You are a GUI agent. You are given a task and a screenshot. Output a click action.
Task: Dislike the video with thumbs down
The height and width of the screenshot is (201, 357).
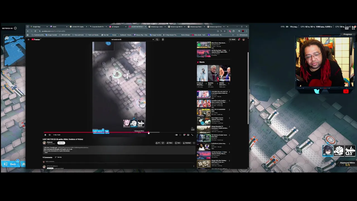pos(163,143)
